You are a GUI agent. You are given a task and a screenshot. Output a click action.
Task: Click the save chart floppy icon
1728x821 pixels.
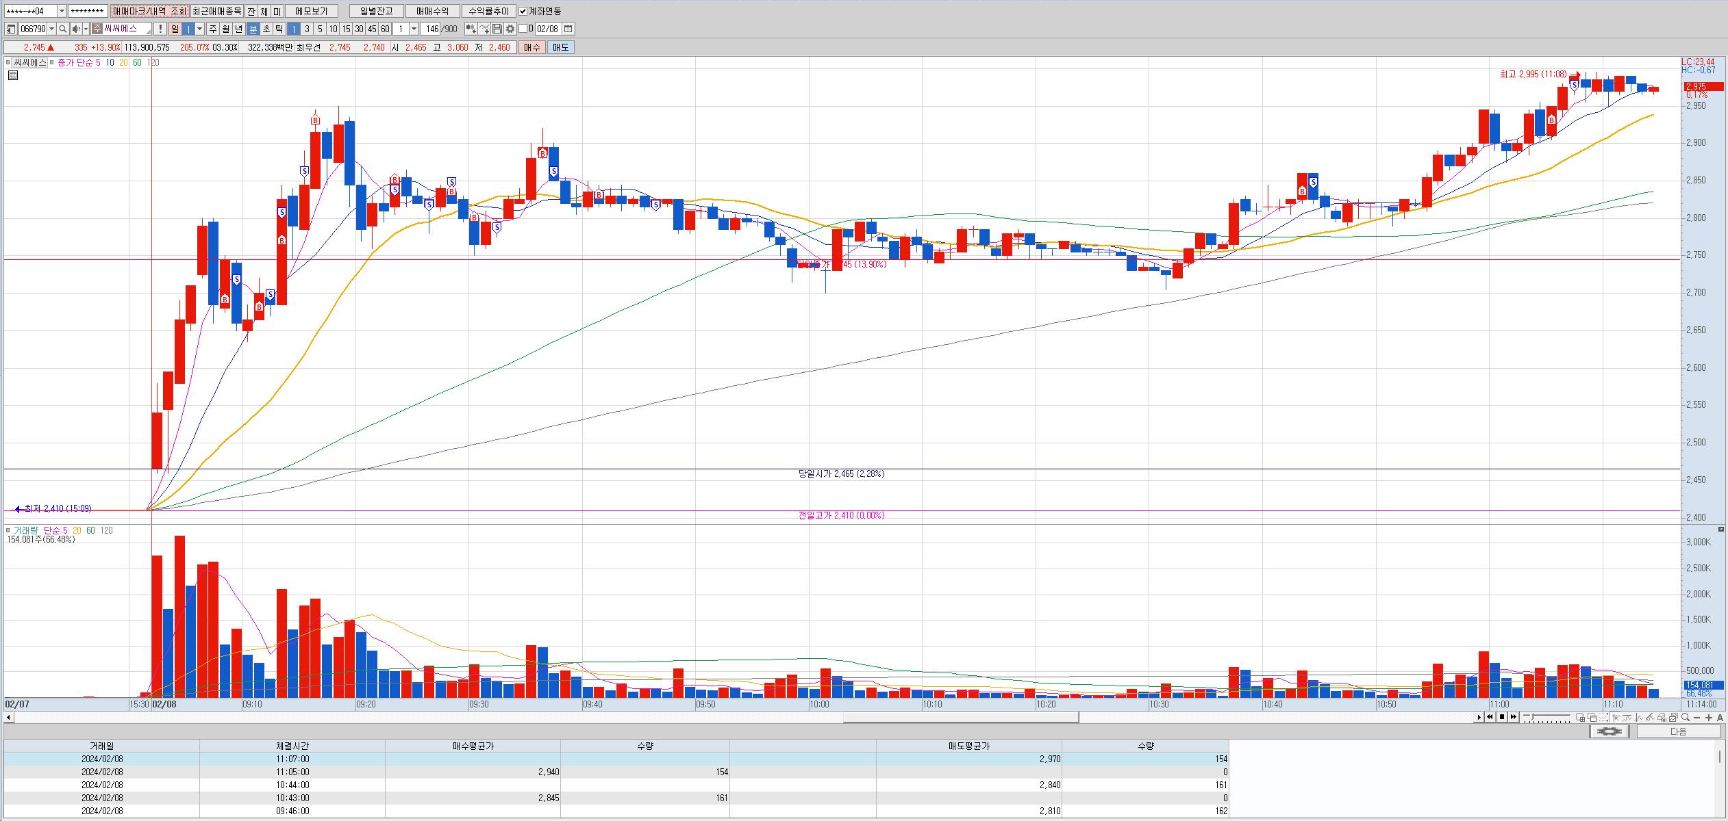(497, 29)
